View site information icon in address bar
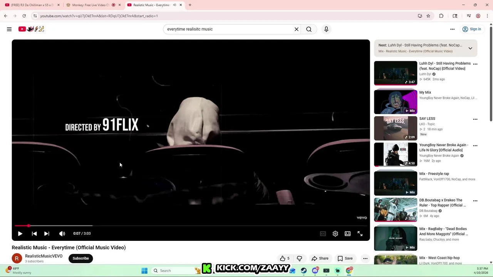This screenshot has width=493, height=277. [x=35, y=16]
